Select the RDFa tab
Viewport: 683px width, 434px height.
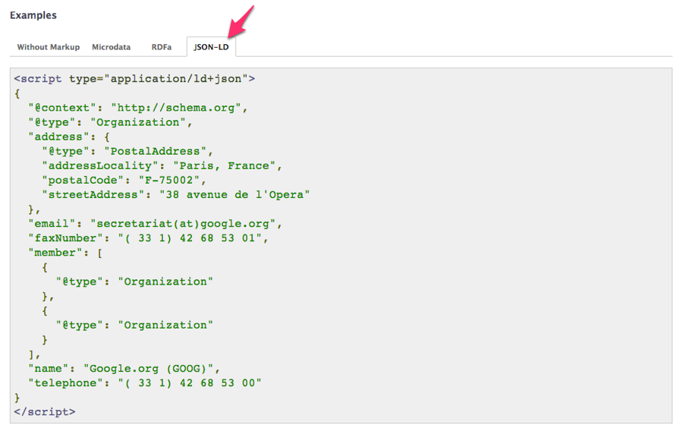click(x=161, y=47)
